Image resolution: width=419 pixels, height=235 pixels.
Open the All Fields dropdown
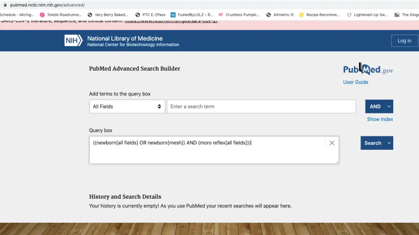tap(127, 106)
